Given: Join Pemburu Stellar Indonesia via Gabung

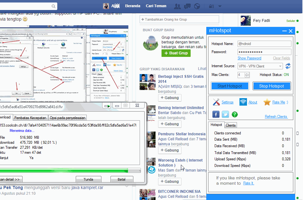Looking at the screenshot, I should pyautogui.click(x=170, y=150).
